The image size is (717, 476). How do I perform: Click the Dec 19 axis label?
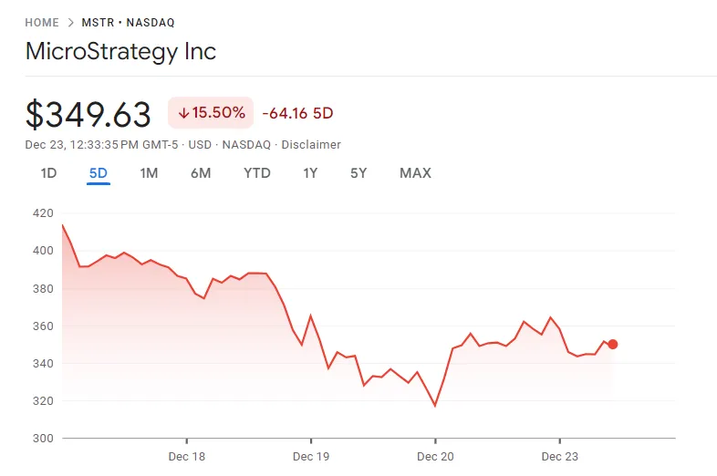(311, 456)
